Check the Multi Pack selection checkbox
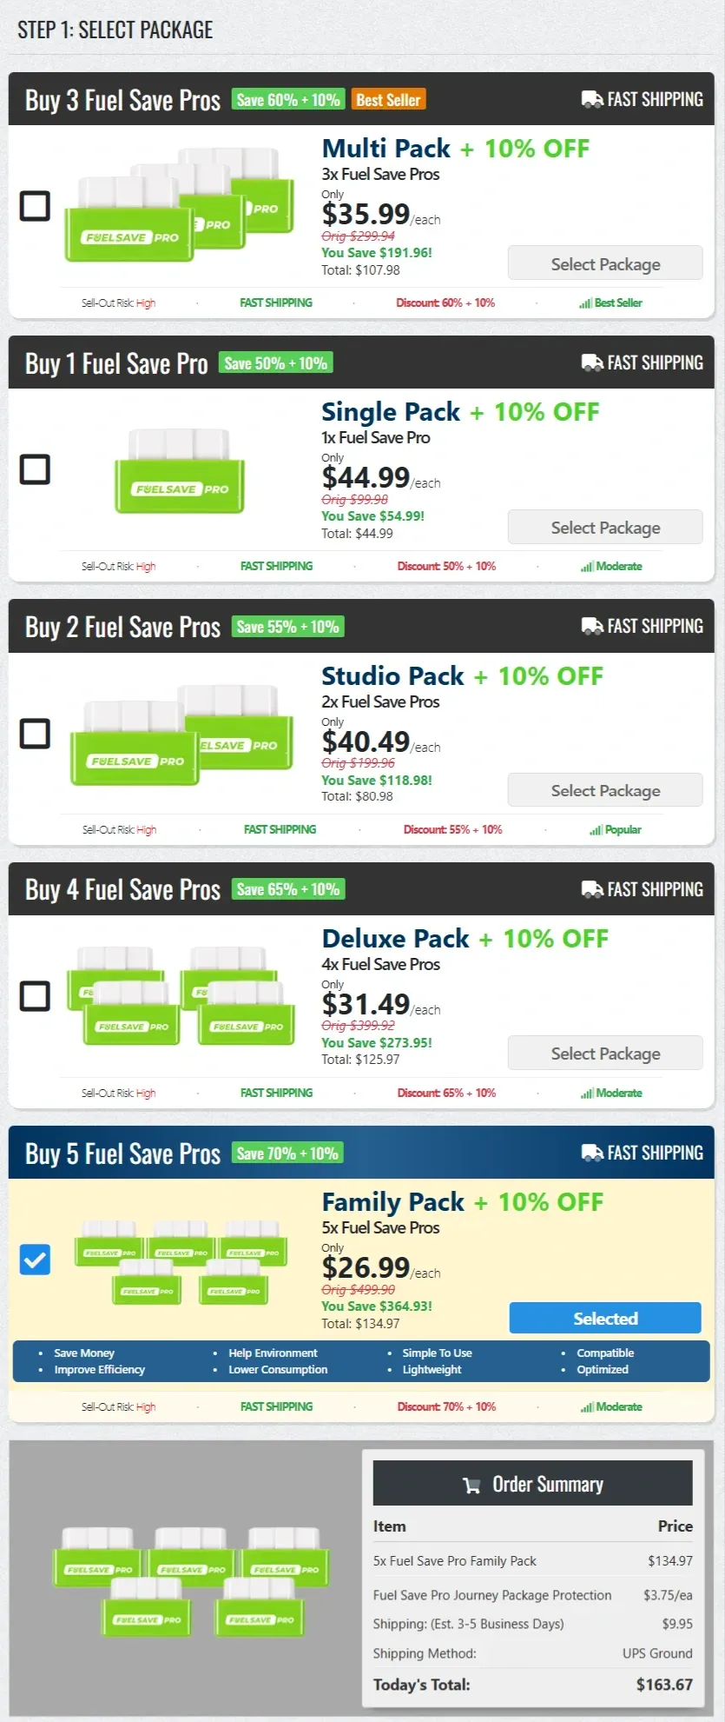Image resolution: width=725 pixels, height=1722 pixels. (x=35, y=207)
